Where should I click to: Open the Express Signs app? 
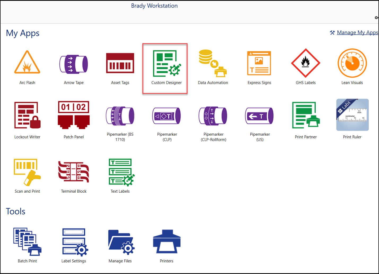click(259, 64)
